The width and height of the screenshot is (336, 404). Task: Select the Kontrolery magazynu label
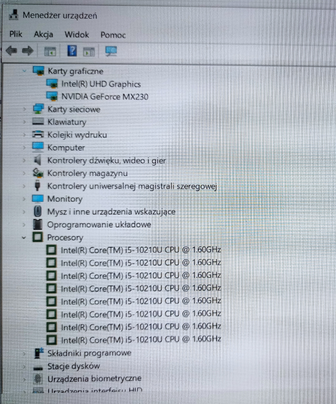pos(87,174)
